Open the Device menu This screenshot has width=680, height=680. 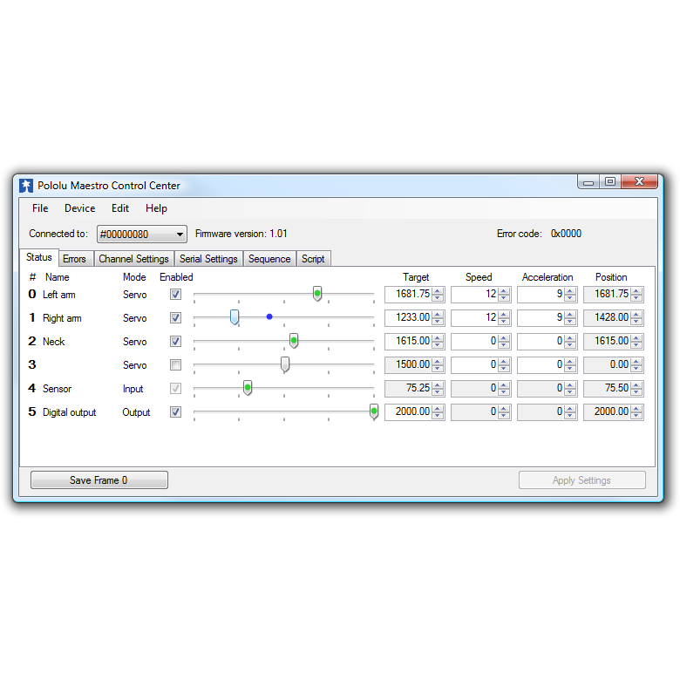click(x=80, y=208)
